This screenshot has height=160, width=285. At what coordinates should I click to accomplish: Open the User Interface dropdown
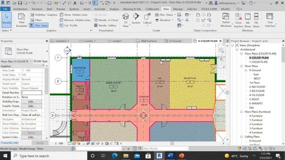270,20
